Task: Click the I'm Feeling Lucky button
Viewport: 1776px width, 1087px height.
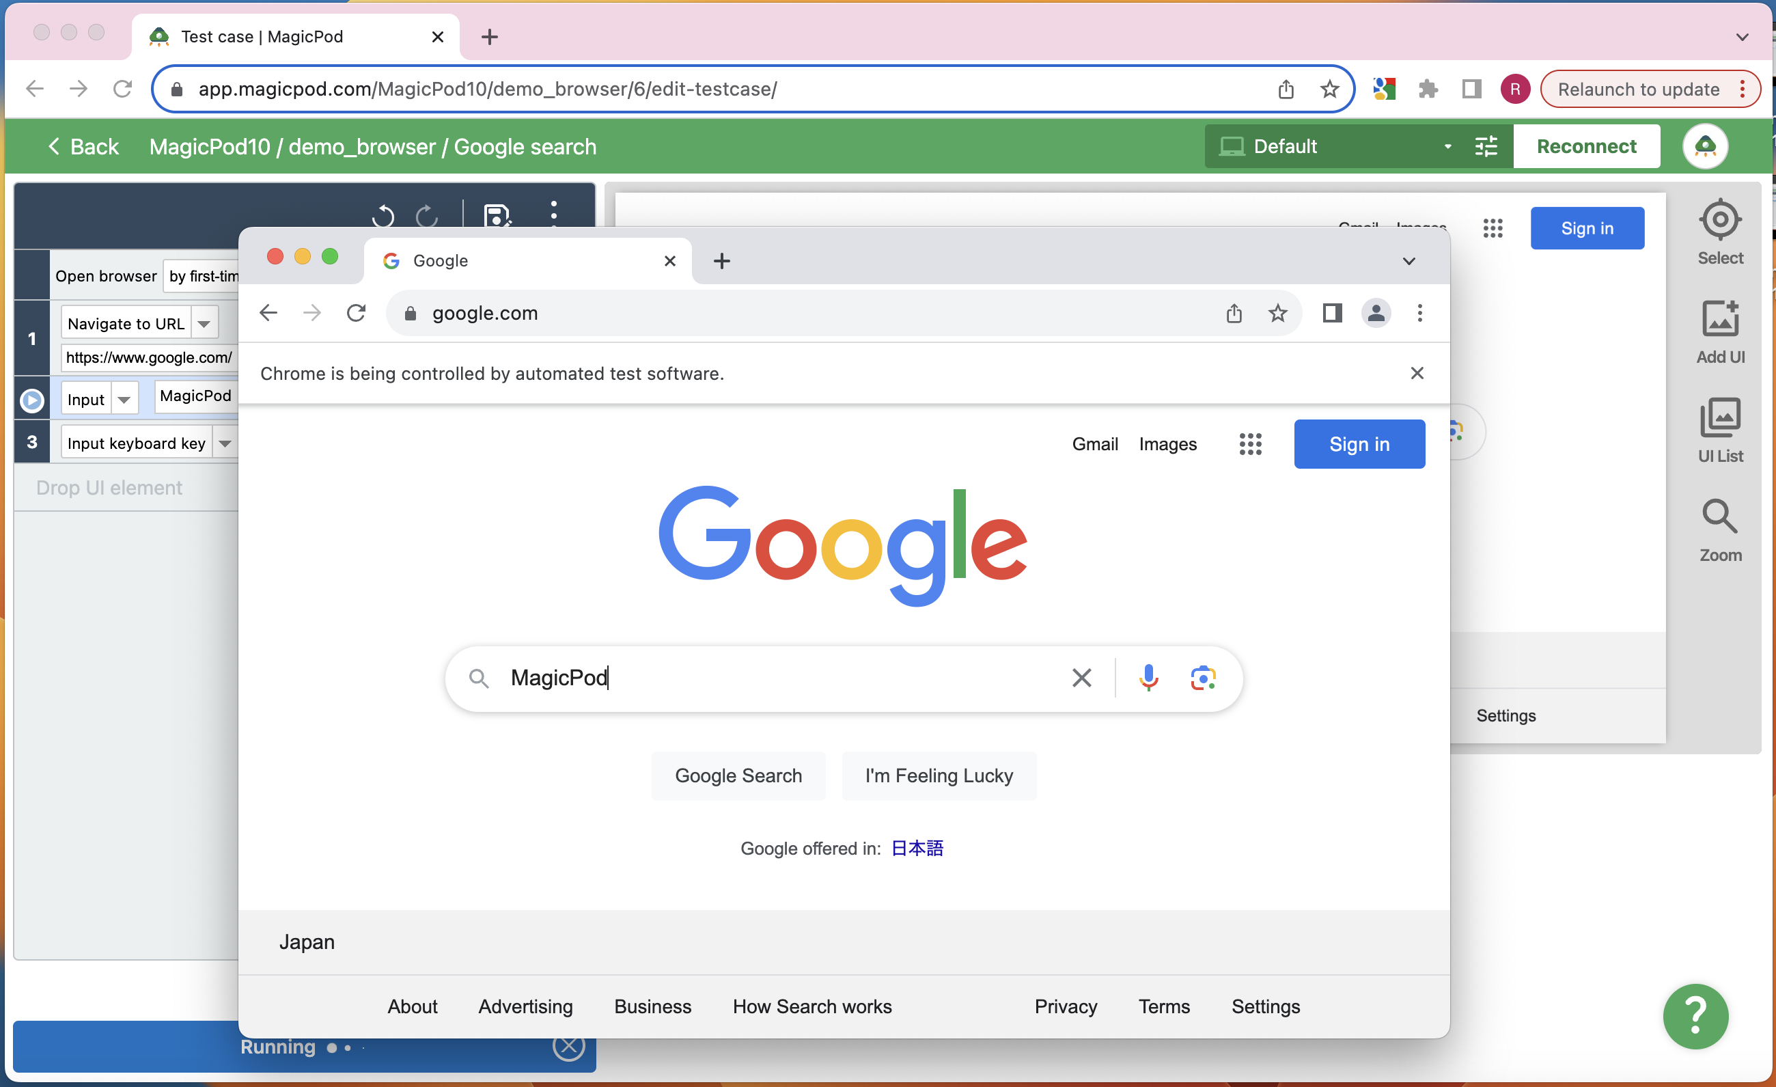Action: point(939,775)
